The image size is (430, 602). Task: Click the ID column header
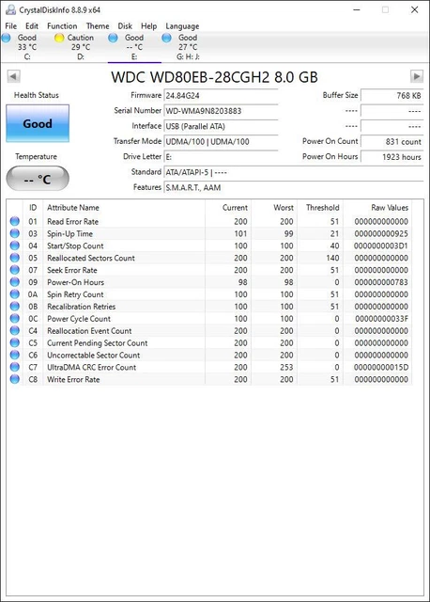coord(33,208)
